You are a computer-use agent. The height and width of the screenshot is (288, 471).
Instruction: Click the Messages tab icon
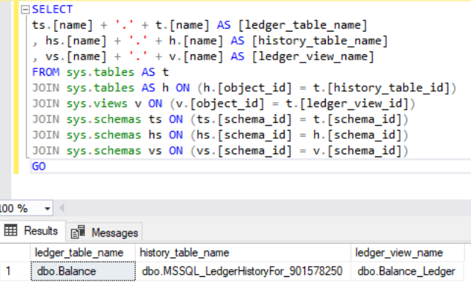(x=78, y=232)
